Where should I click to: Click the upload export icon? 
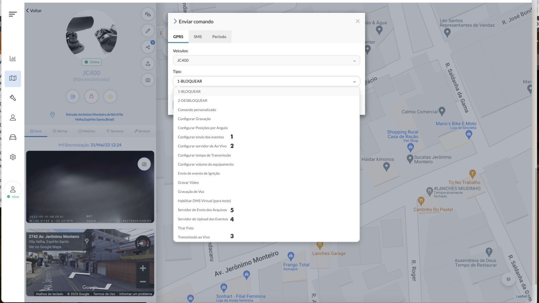tap(148, 63)
